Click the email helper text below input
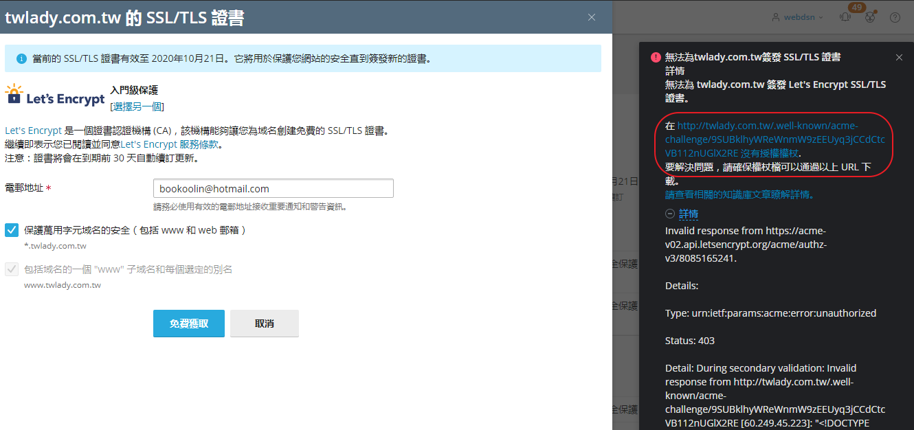Screen dimensions: 914x430 (249, 207)
